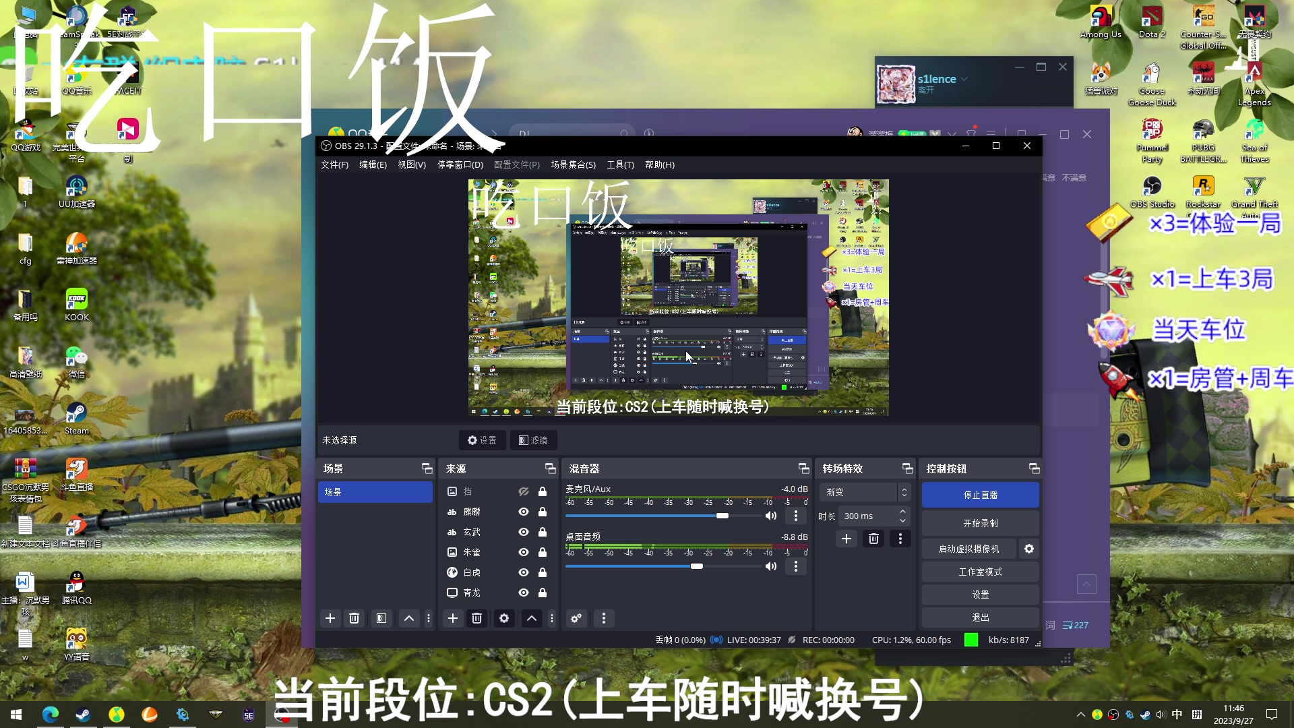This screenshot has height=728, width=1294.
Task: Open the Among Us desktop shortcut
Action: tap(1101, 22)
